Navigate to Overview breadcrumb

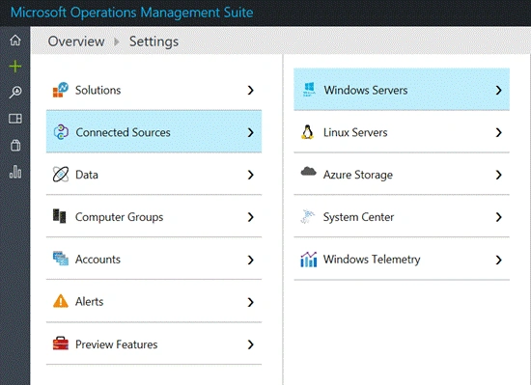point(76,41)
